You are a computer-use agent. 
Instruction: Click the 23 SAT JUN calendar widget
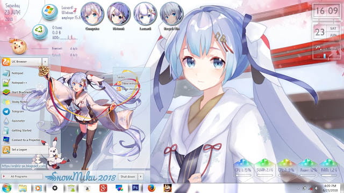point(326,32)
